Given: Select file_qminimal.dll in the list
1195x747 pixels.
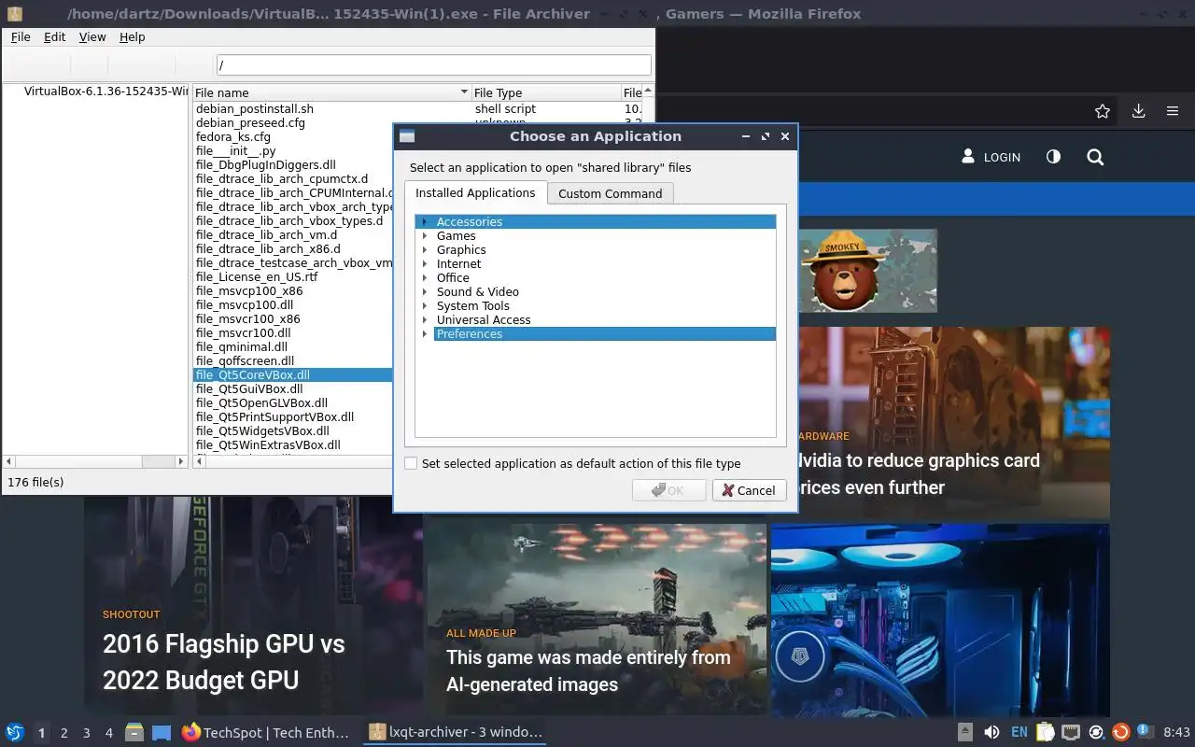Looking at the screenshot, I should coord(242,346).
